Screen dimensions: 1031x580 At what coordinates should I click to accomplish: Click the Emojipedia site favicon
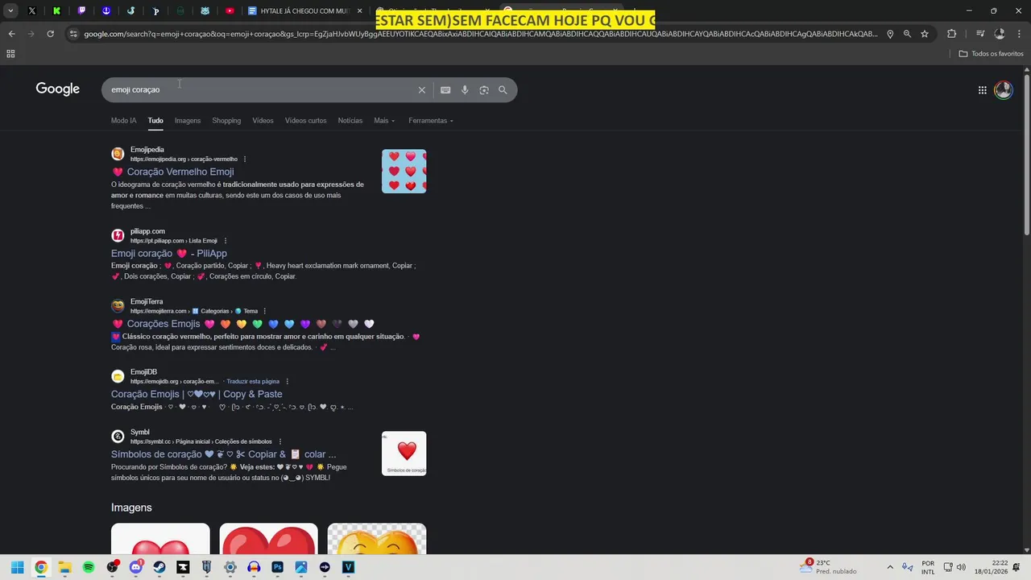pyautogui.click(x=118, y=154)
